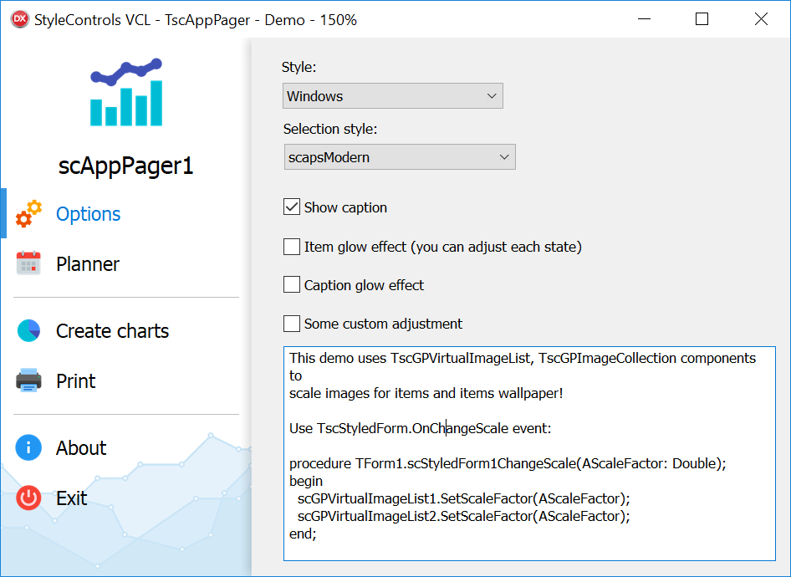Screen dimensions: 791x577
Task: Click inside the demo description memo box
Action: (x=529, y=453)
